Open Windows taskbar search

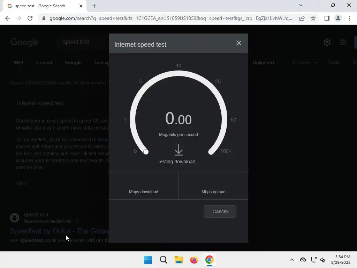(164, 260)
